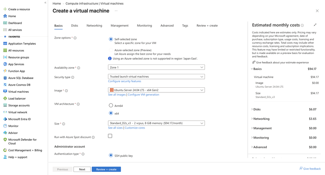Enable Run with Azure Spot discount checkbox
325x175 pixels.
pos(110,136)
